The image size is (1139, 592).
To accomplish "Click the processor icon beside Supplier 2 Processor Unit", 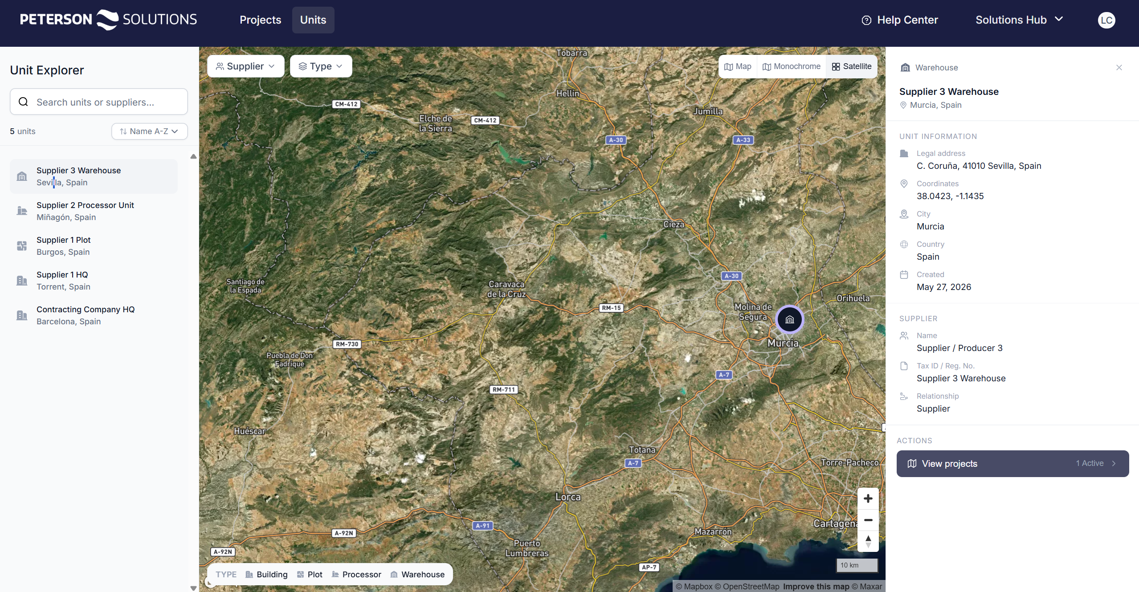I will [22, 211].
